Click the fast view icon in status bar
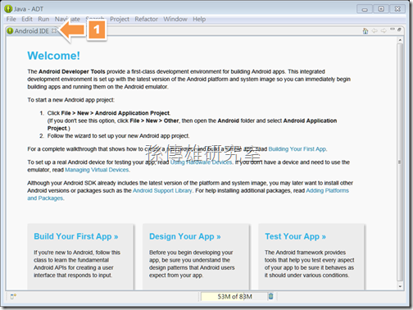This screenshot has width=413, height=310. click(13, 296)
